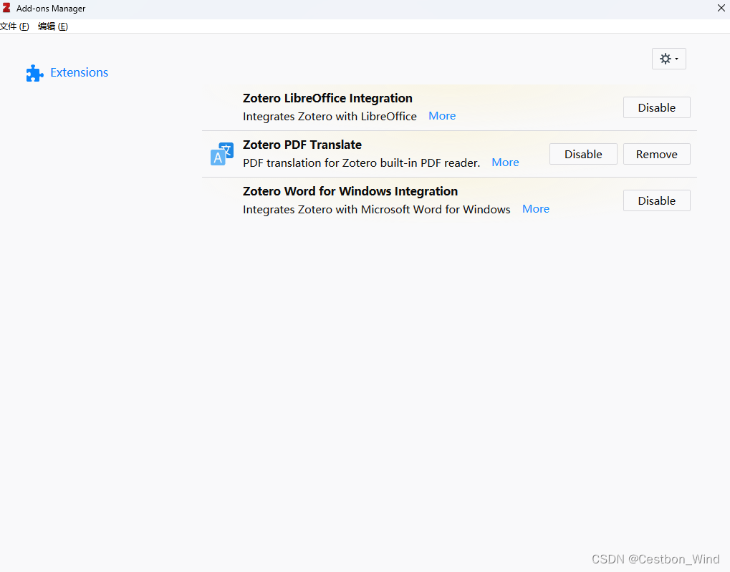Open the 编辑 (E) menu

coord(52,26)
